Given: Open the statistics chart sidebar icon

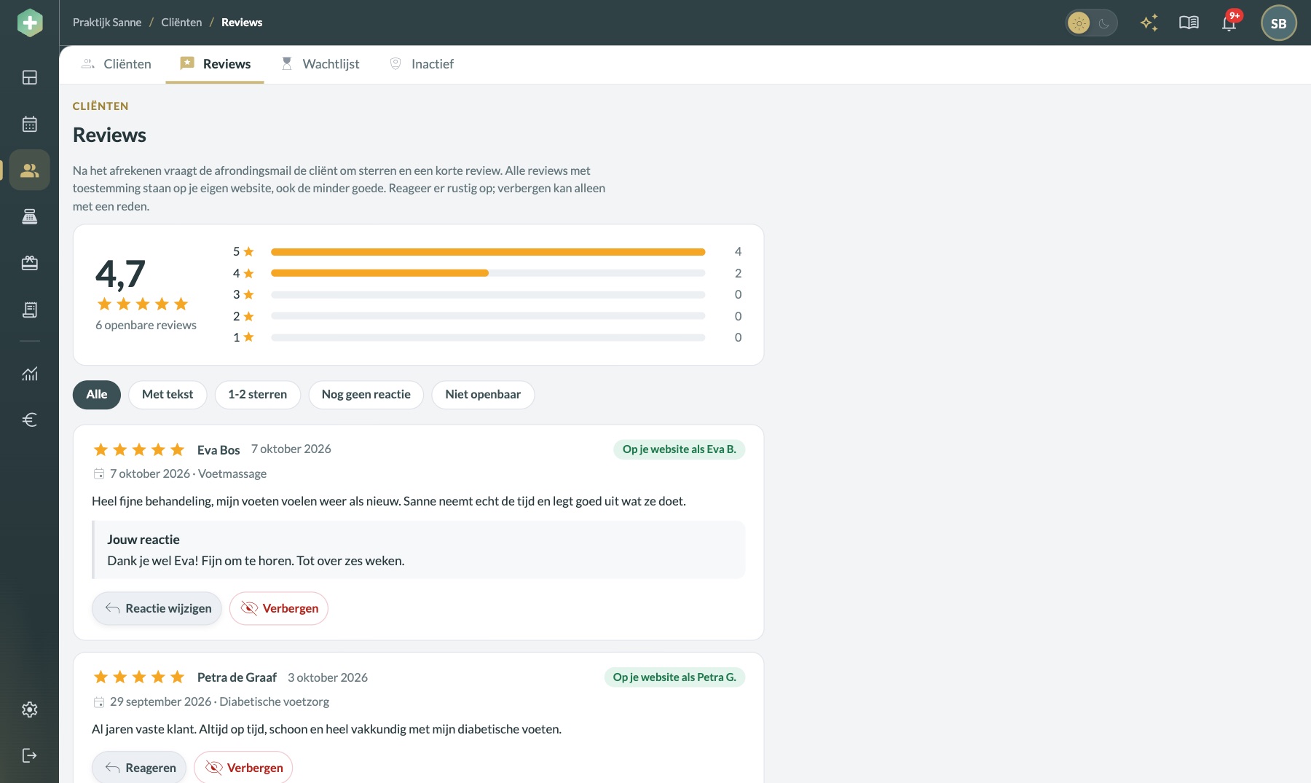Looking at the screenshot, I should pos(29,374).
